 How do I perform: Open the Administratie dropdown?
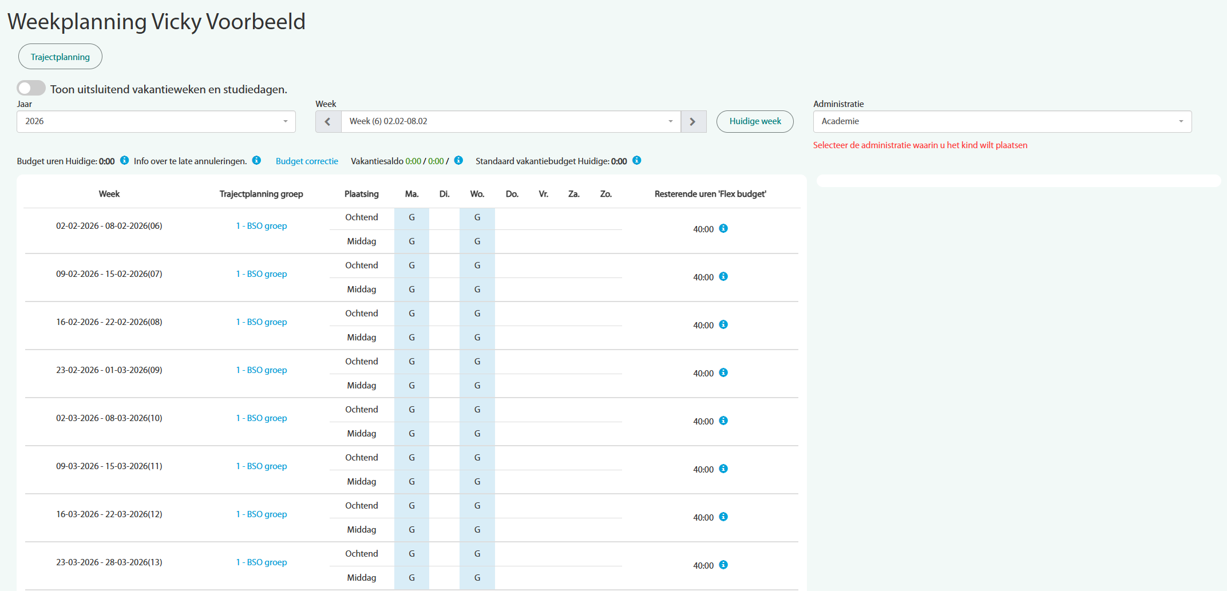coord(1002,122)
